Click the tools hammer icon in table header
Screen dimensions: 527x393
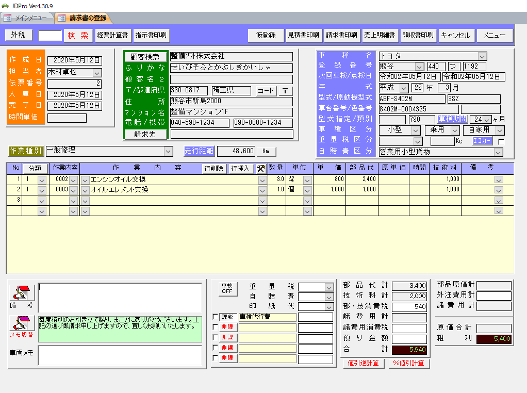click(x=261, y=169)
